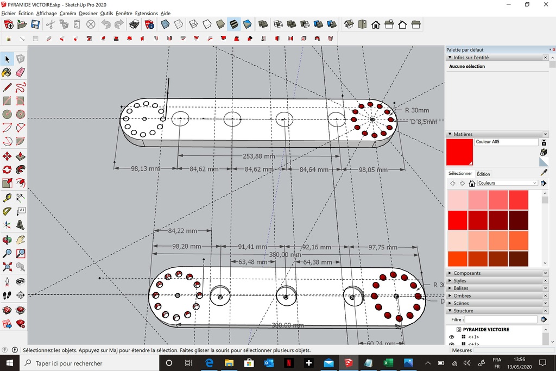
Task: Activate the Rotate tool
Action: (7, 169)
